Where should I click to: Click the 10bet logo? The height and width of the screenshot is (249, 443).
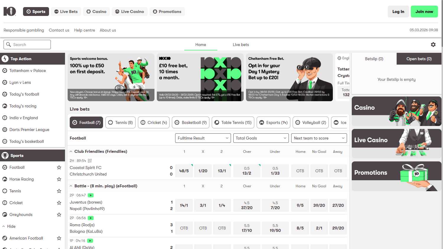tap(9, 11)
